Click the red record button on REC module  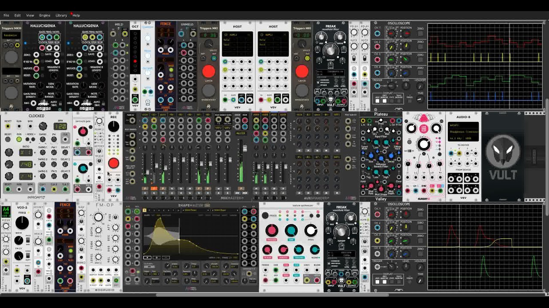click(x=114, y=163)
